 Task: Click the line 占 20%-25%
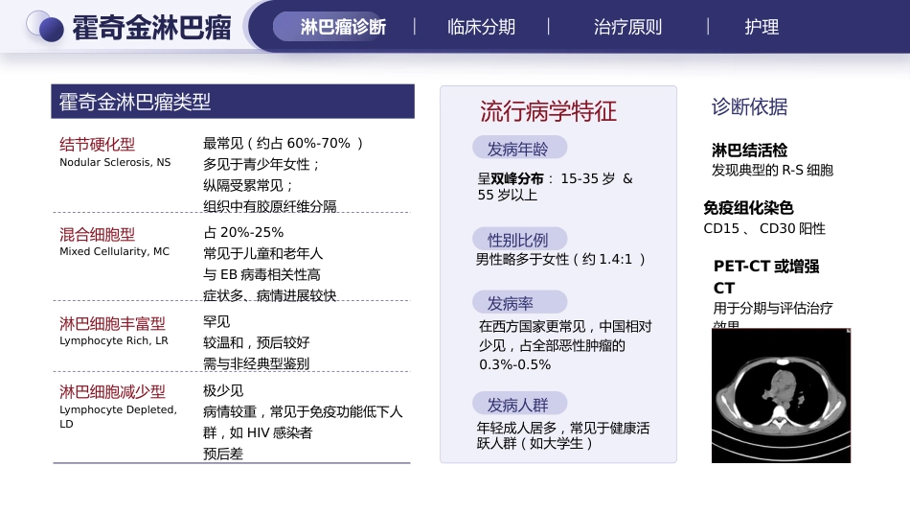point(243,232)
